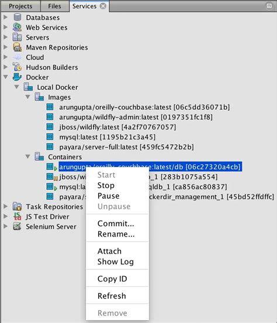Collapse the Local Docker node
Viewport: 277px width, 323px height.
(17, 87)
